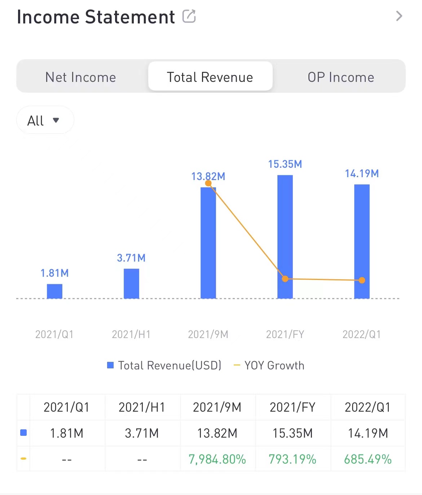The height and width of the screenshot is (495, 422).
Task: Switch to the Net Income tab
Action: point(81,77)
